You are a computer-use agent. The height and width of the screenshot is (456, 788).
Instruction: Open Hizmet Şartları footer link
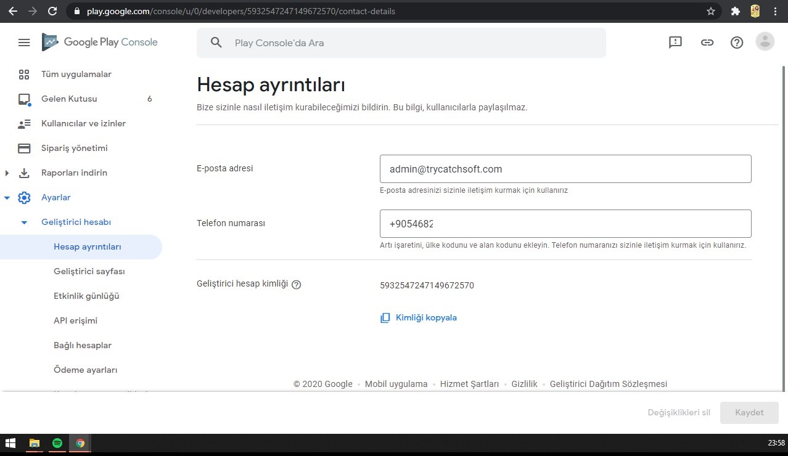point(469,384)
